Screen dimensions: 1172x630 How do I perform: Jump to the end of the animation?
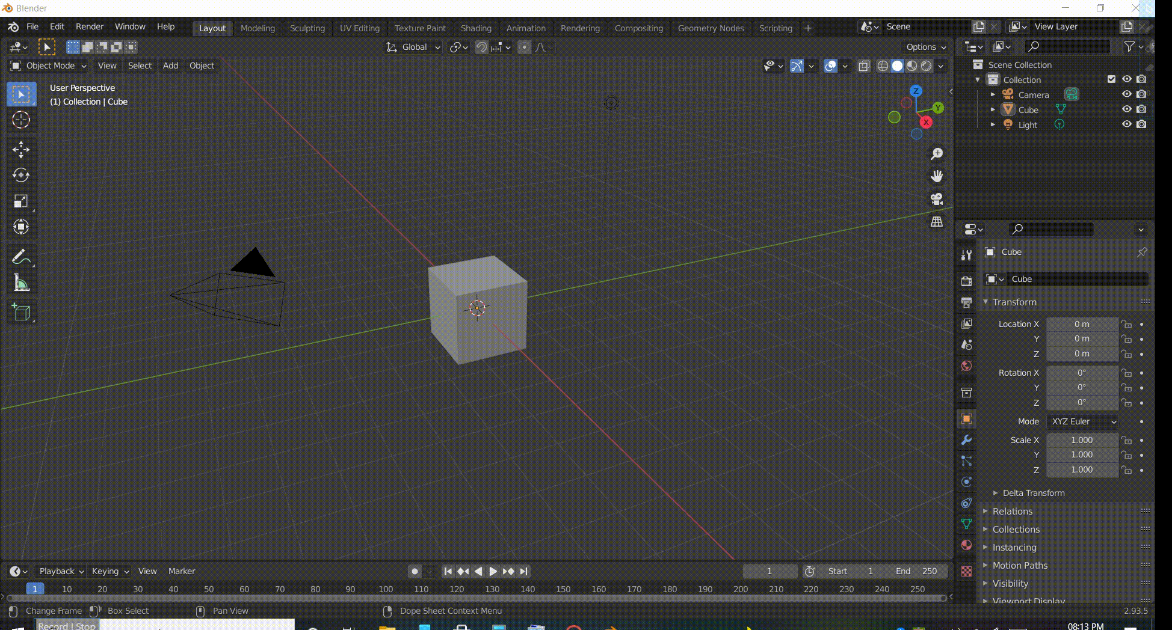click(523, 571)
